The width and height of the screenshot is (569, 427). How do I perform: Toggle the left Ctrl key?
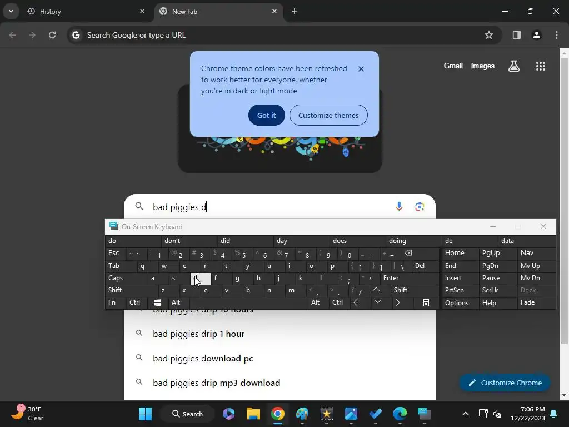pyautogui.click(x=137, y=302)
